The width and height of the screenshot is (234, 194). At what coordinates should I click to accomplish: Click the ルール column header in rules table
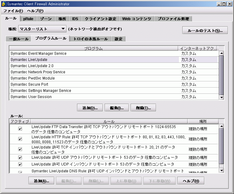[109, 122]
